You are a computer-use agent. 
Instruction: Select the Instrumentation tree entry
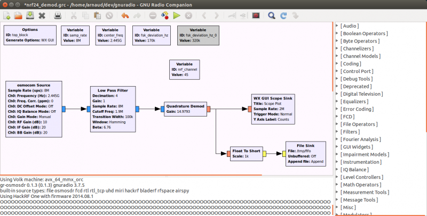pos(361,162)
